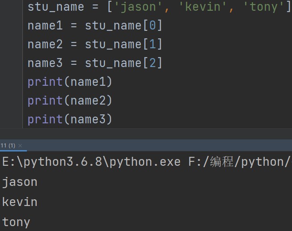Click index 2 in name3 assignment

click(x=152, y=63)
